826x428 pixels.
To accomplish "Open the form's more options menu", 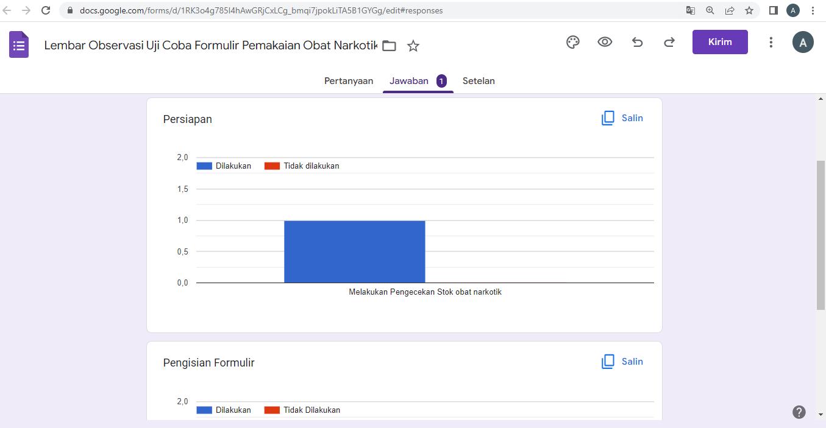I will coord(771,42).
